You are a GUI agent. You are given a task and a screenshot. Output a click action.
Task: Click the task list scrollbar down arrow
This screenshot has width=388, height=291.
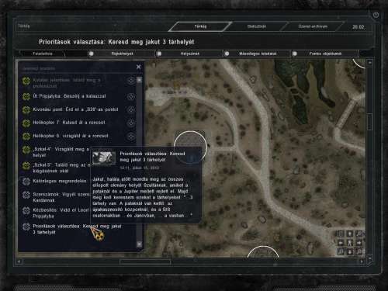click(139, 244)
